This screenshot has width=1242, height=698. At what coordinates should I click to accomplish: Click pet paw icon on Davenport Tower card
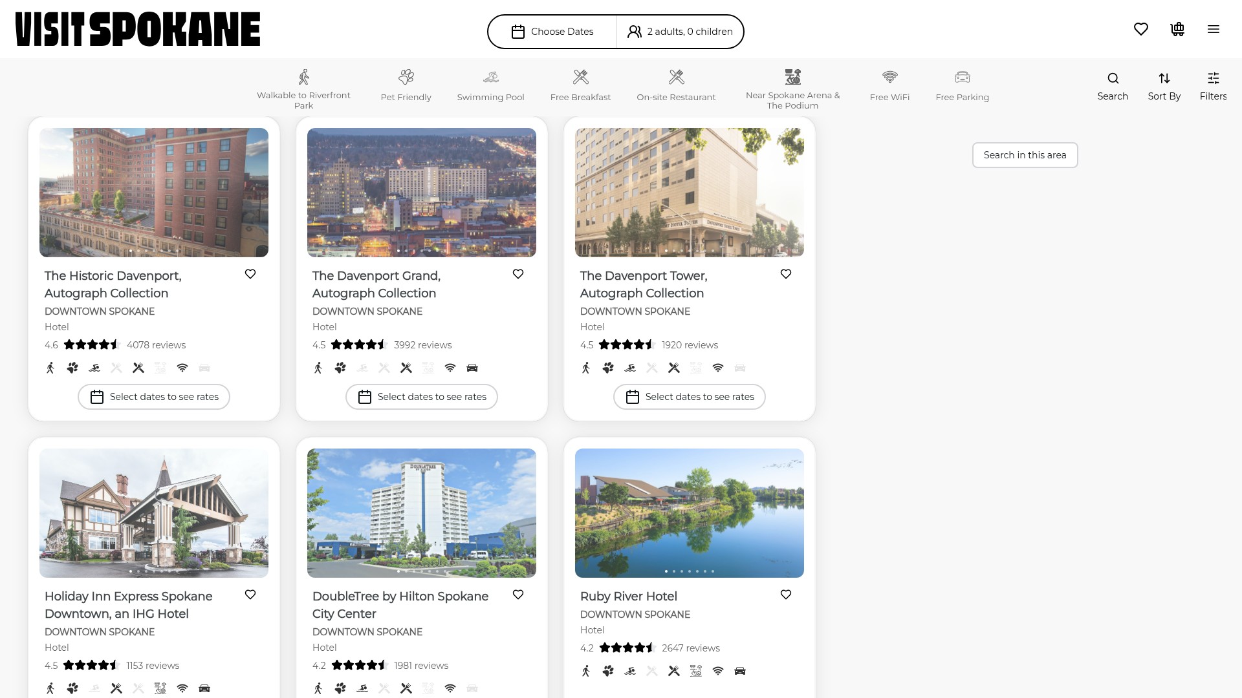coord(608,368)
